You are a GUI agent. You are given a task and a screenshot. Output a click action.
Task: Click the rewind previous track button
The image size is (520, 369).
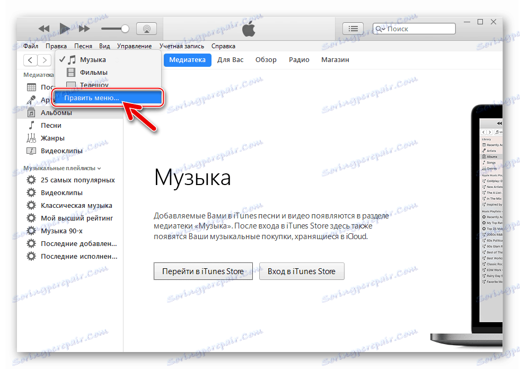click(x=44, y=29)
